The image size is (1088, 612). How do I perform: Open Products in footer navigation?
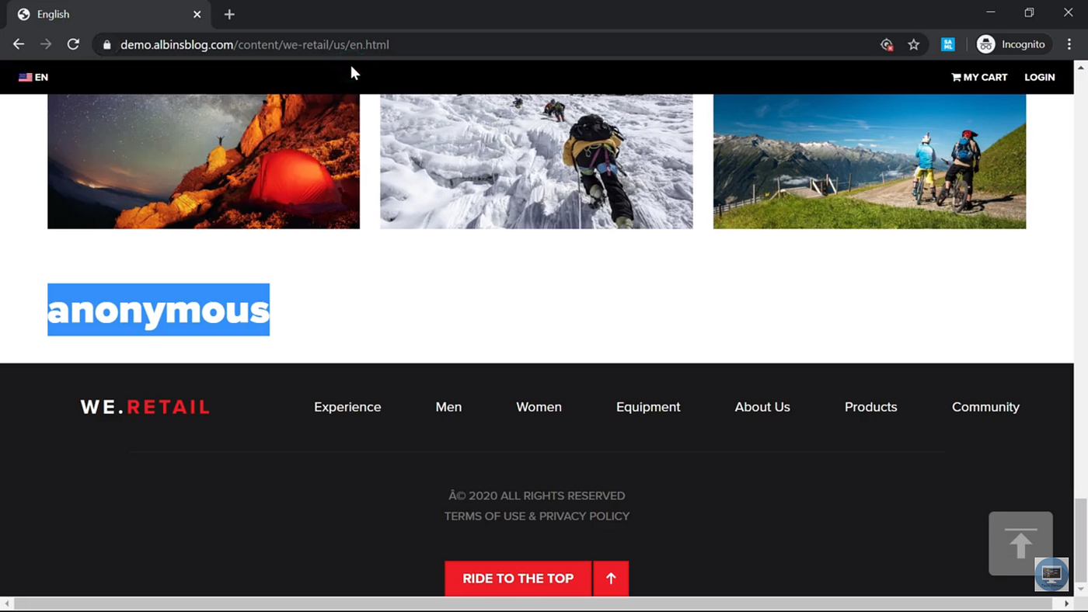click(870, 407)
